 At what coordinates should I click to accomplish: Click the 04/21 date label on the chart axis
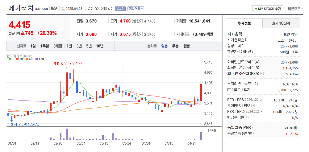pos(191,143)
